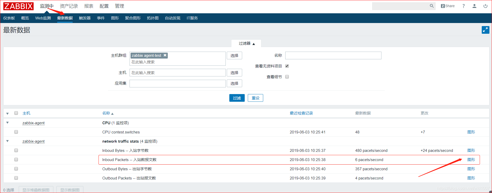
Task: Toggle the select-all checkbox in table header
Action: point(16,113)
